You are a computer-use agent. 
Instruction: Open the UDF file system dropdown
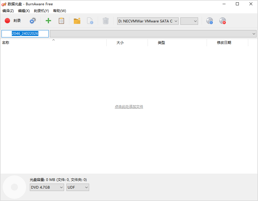coord(77,187)
